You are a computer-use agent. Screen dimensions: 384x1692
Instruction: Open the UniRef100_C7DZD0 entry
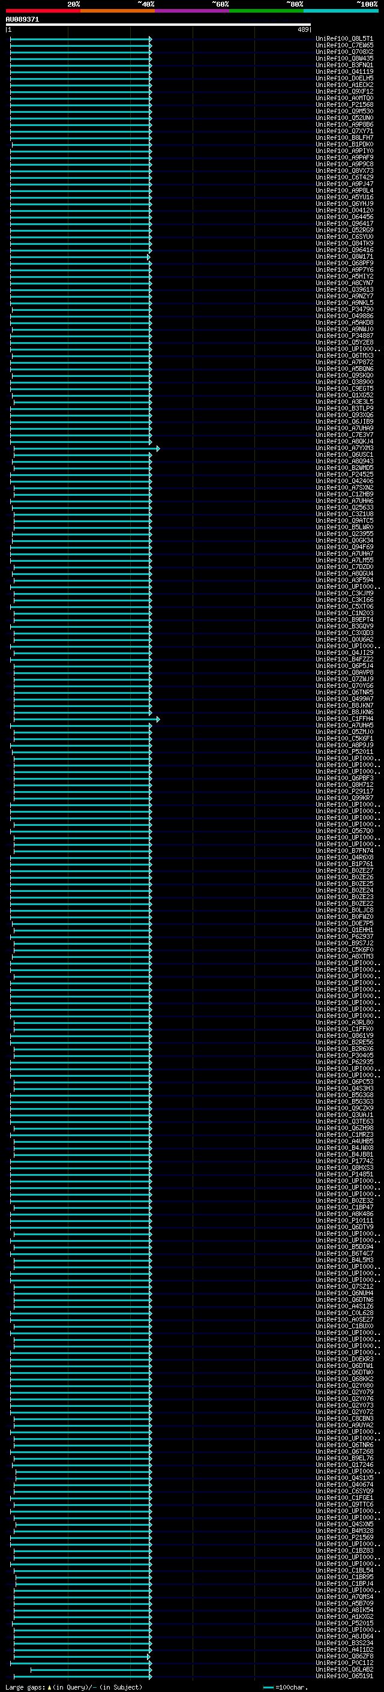(344, 568)
